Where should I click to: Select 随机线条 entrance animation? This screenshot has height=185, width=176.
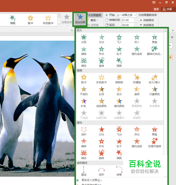point(137,51)
